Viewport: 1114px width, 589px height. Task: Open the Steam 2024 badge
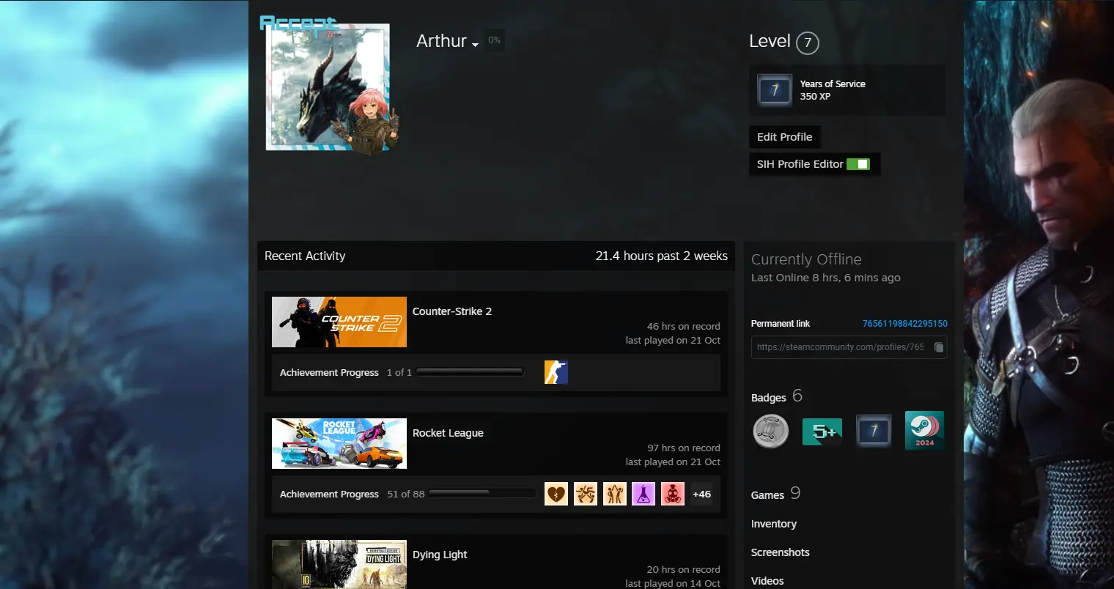(924, 430)
